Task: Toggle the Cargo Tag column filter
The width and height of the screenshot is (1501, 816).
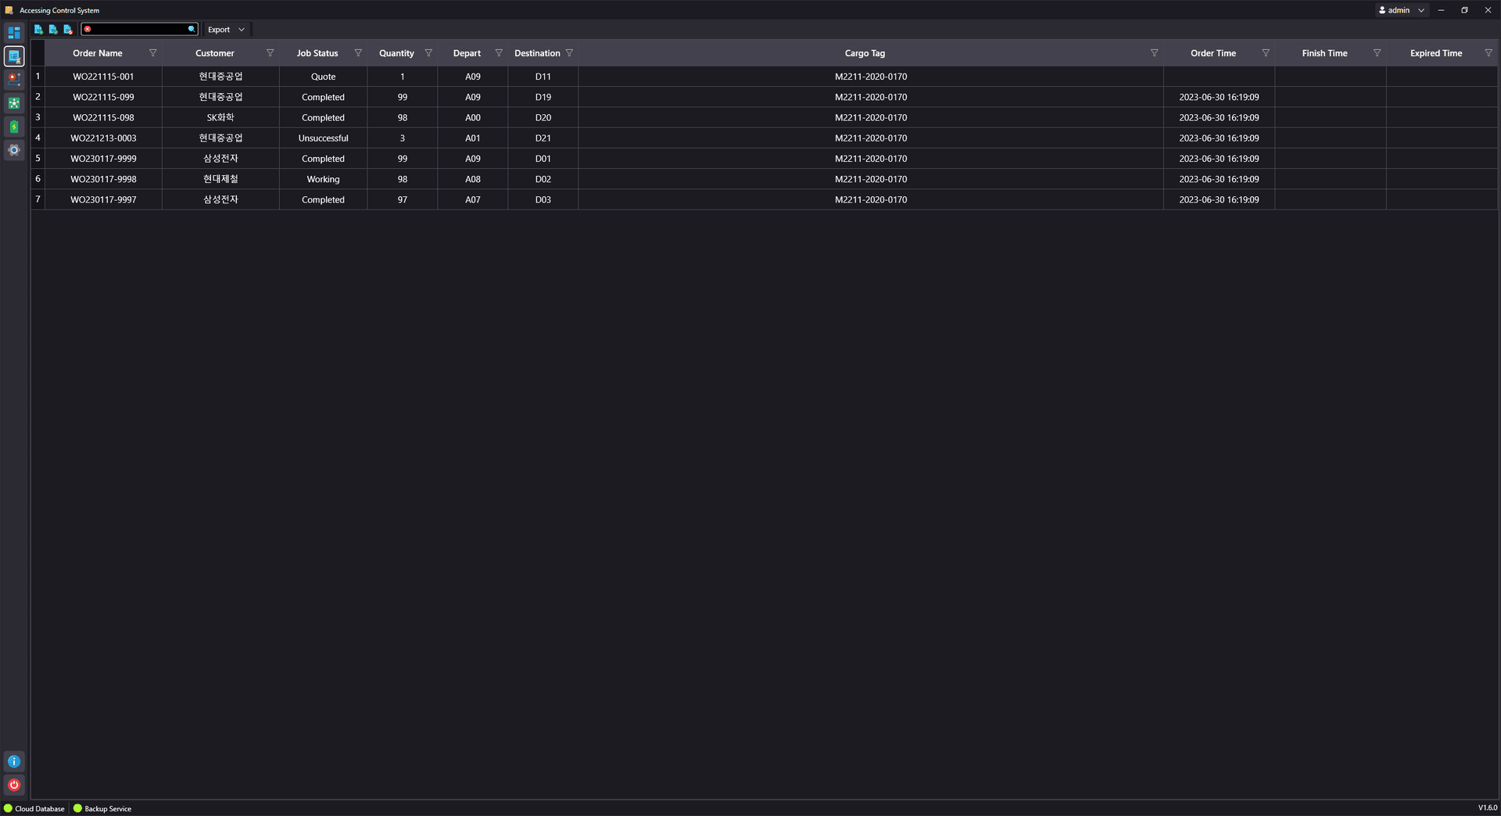Action: click(1154, 53)
